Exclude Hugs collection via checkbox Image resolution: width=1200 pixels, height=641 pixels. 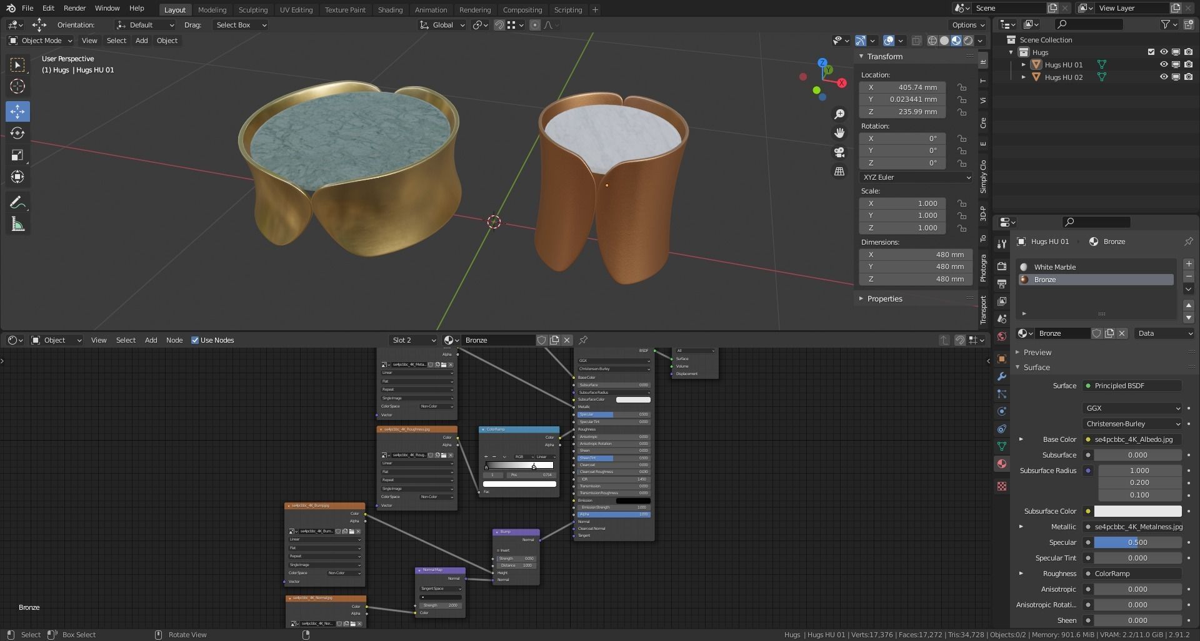1151,52
